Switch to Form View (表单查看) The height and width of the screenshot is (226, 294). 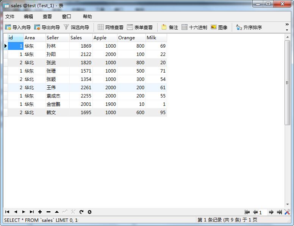point(140,27)
